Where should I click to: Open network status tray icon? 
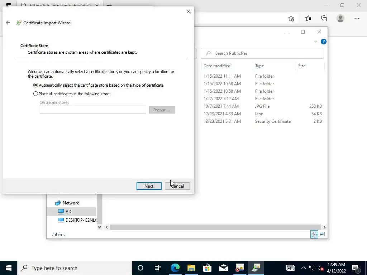click(312, 268)
